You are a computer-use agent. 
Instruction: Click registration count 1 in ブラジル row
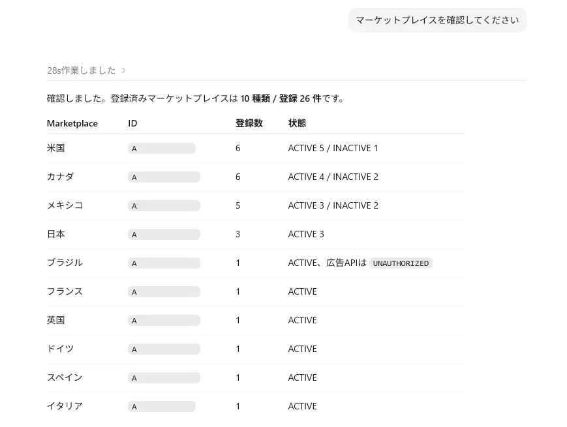pos(238,263)
